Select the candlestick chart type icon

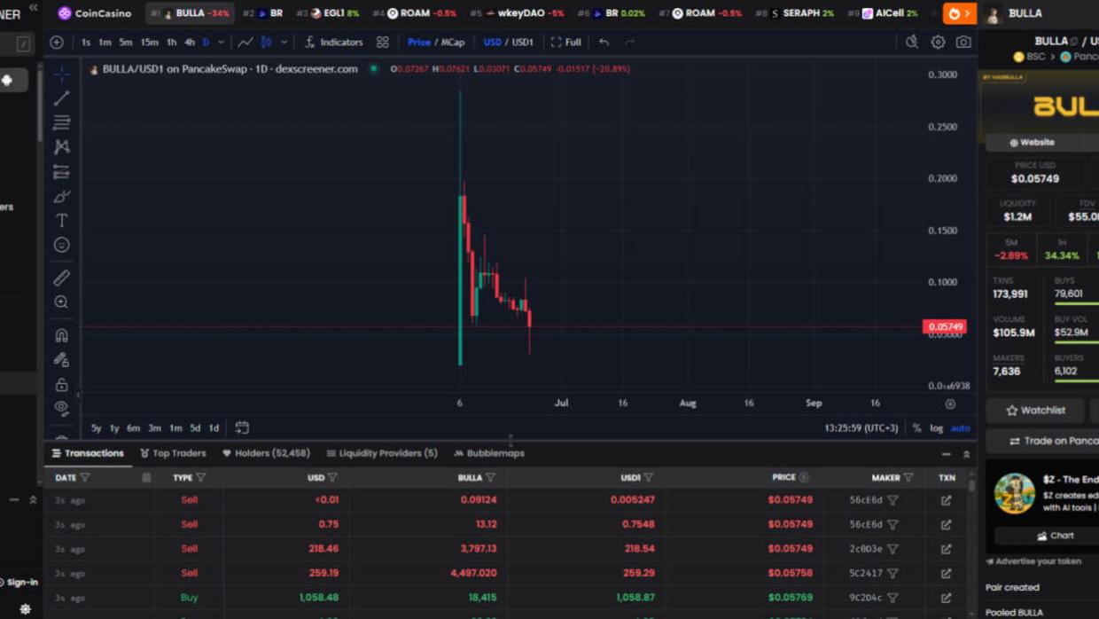267,42
